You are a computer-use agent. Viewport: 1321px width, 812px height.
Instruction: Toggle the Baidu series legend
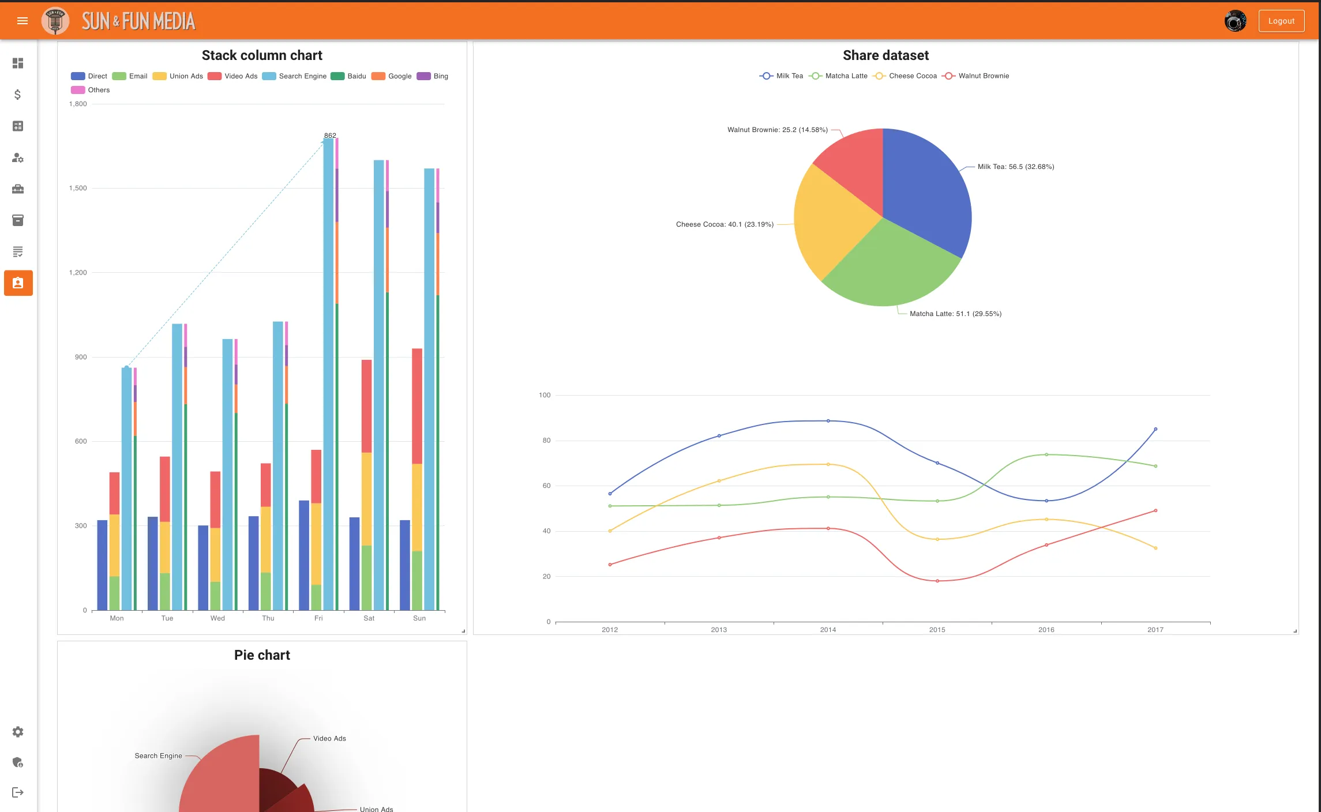(x=348, y=76)
